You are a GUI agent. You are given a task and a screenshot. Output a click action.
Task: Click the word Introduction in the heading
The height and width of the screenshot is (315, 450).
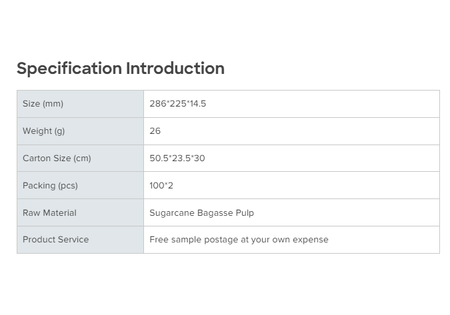coord(175,69)
